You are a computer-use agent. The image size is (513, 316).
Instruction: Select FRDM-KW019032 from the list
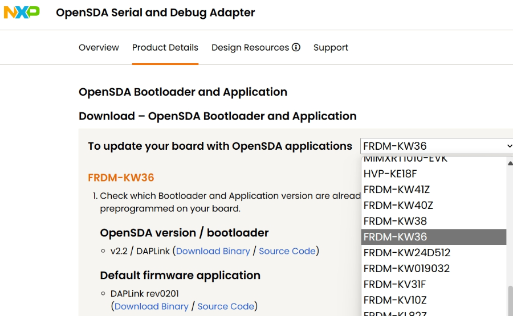(x=406, y=268)
